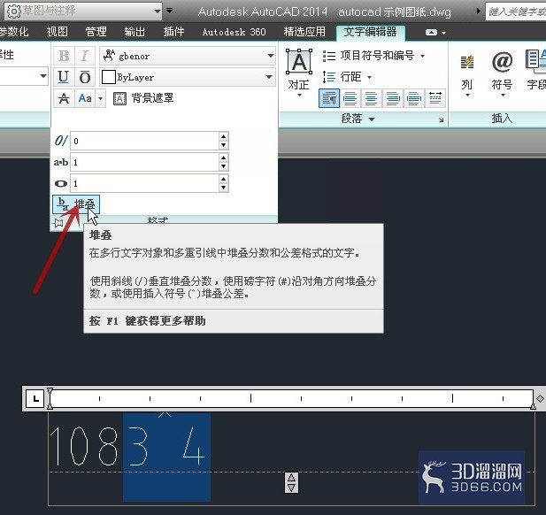Select distribute paragraph alignment icon
The width and height of the screenshot is (546, 515).
click(x=435, y=98)
